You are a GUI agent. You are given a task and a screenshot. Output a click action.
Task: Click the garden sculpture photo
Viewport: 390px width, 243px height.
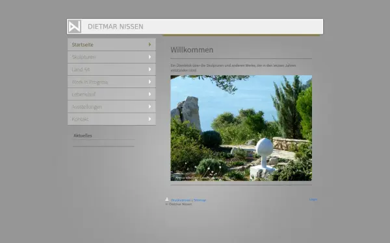(x=241, y=128)
